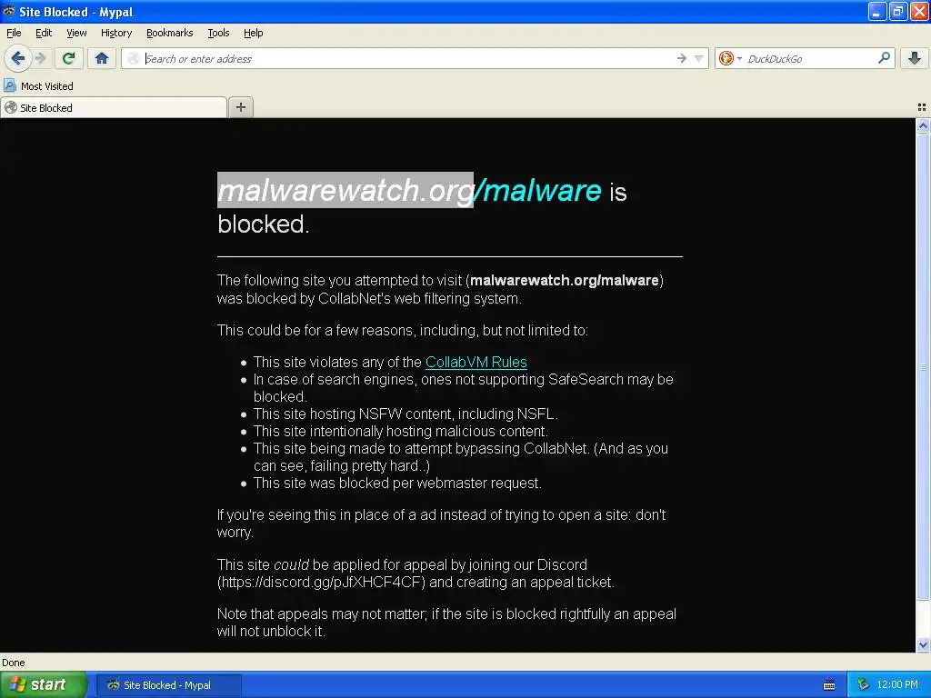Open the Downloads arrow button

coord(915,58)
